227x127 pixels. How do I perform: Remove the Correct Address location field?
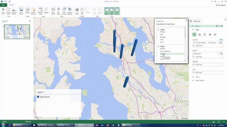(x=221, y=43)
